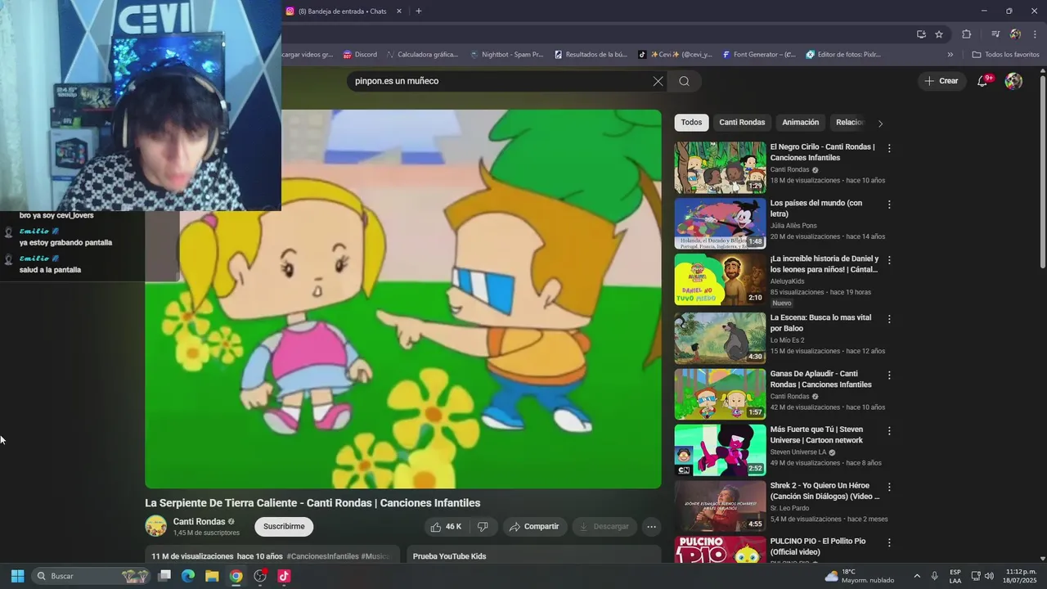Click the YouTube search input field
This screenshot has height=589, width=1047.
(x=499, y=81)
